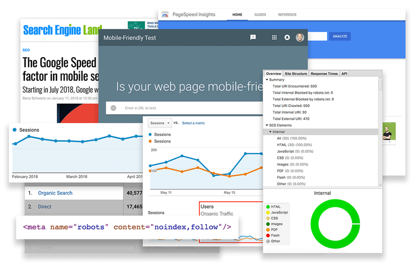Switch to the Site Structure tab
The height and width of the screenshot is (266, 415).
295,74
